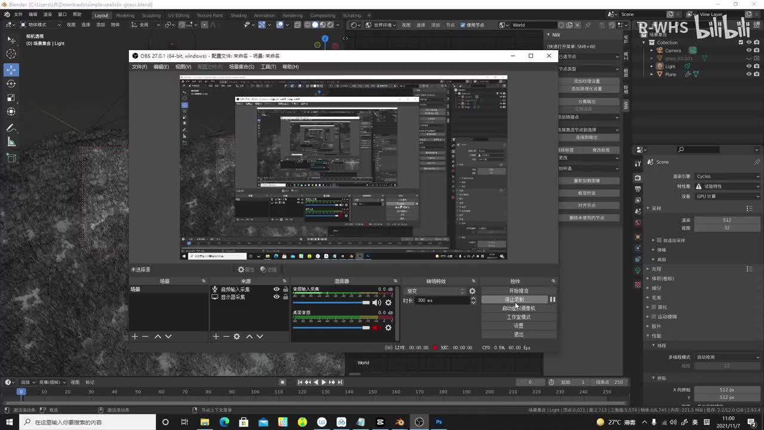Open the OBS 工具(T) menu

pos(268,67)
